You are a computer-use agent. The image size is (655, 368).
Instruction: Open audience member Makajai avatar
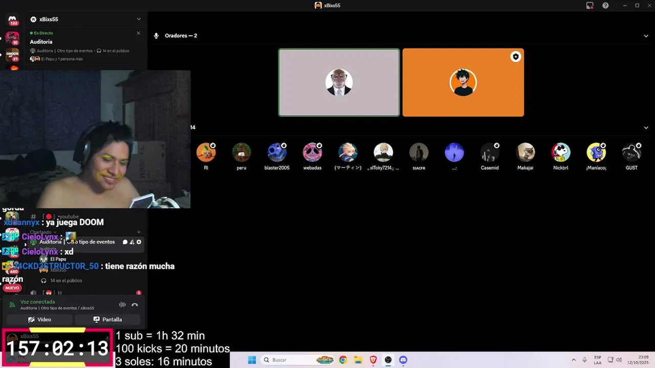(x=525, y=152)
